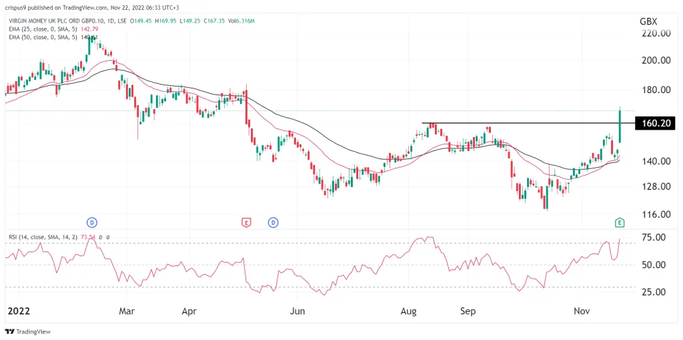The image size is (683, 340).
Task: Click the Jun label on time axis
Action: point(297,311)
